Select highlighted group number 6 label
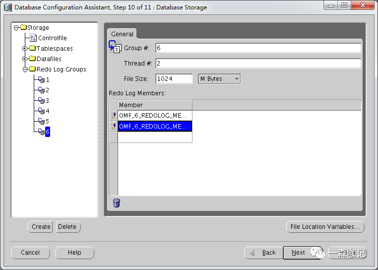Image resolution: width=378 pixels, height=270 pixels. (48, 132)
